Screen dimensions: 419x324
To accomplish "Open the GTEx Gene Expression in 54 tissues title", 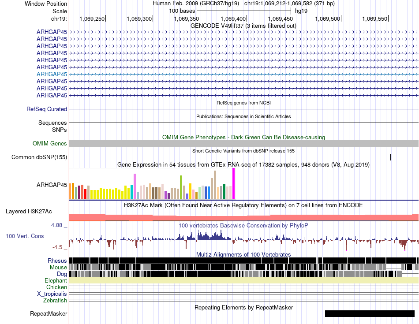I will pos(243,164).
